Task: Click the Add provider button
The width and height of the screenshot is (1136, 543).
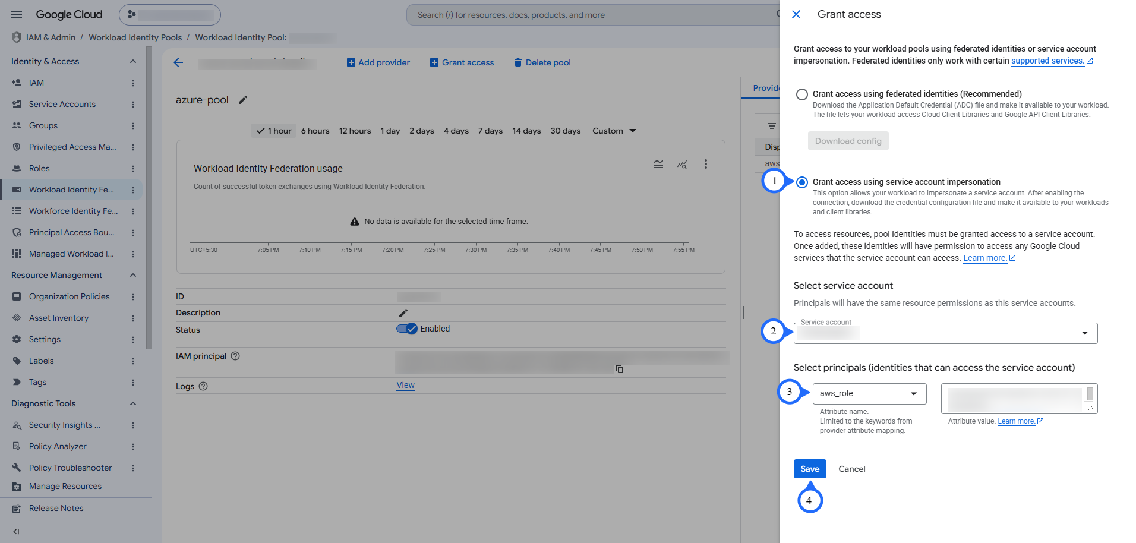Action: point(378,62)
